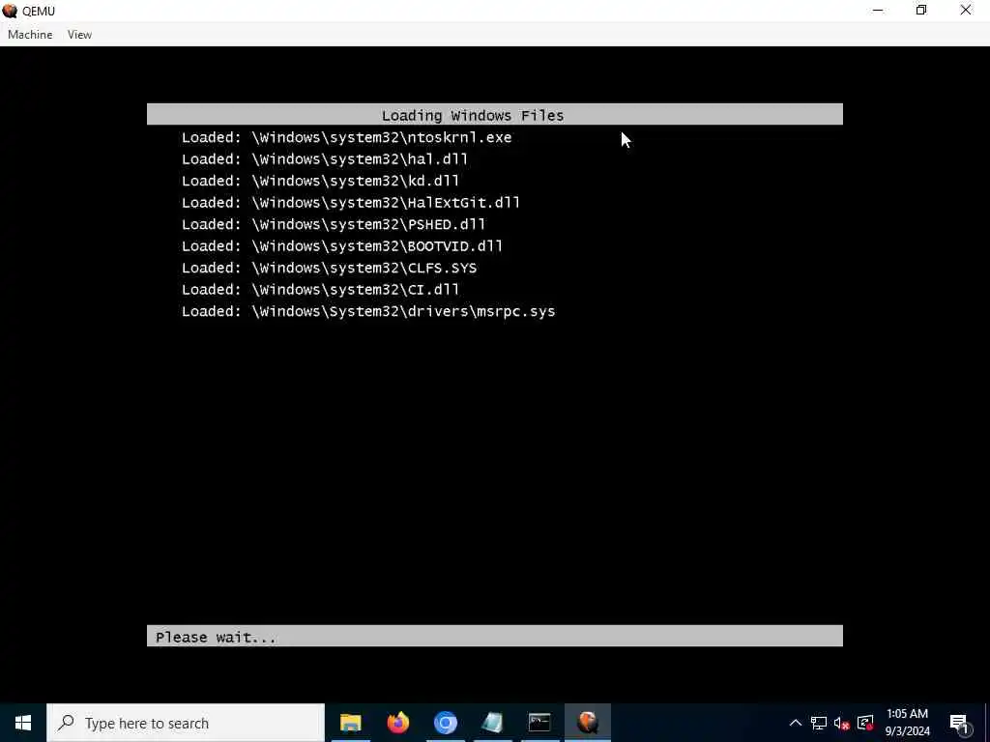Image resolution: width=990 pixels, height=742 pixels.
Task: Click the line with HalExtGit.dll
Action: click(351, 203)
